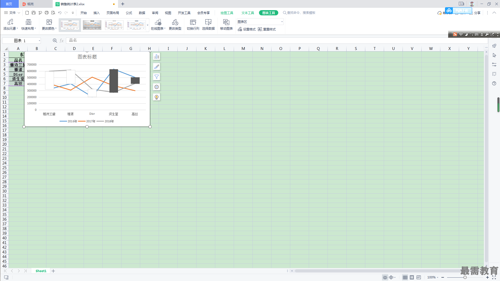Open the chart filter funnel button
Viewport: 500px width, 281px height.
tap(157, 77)
